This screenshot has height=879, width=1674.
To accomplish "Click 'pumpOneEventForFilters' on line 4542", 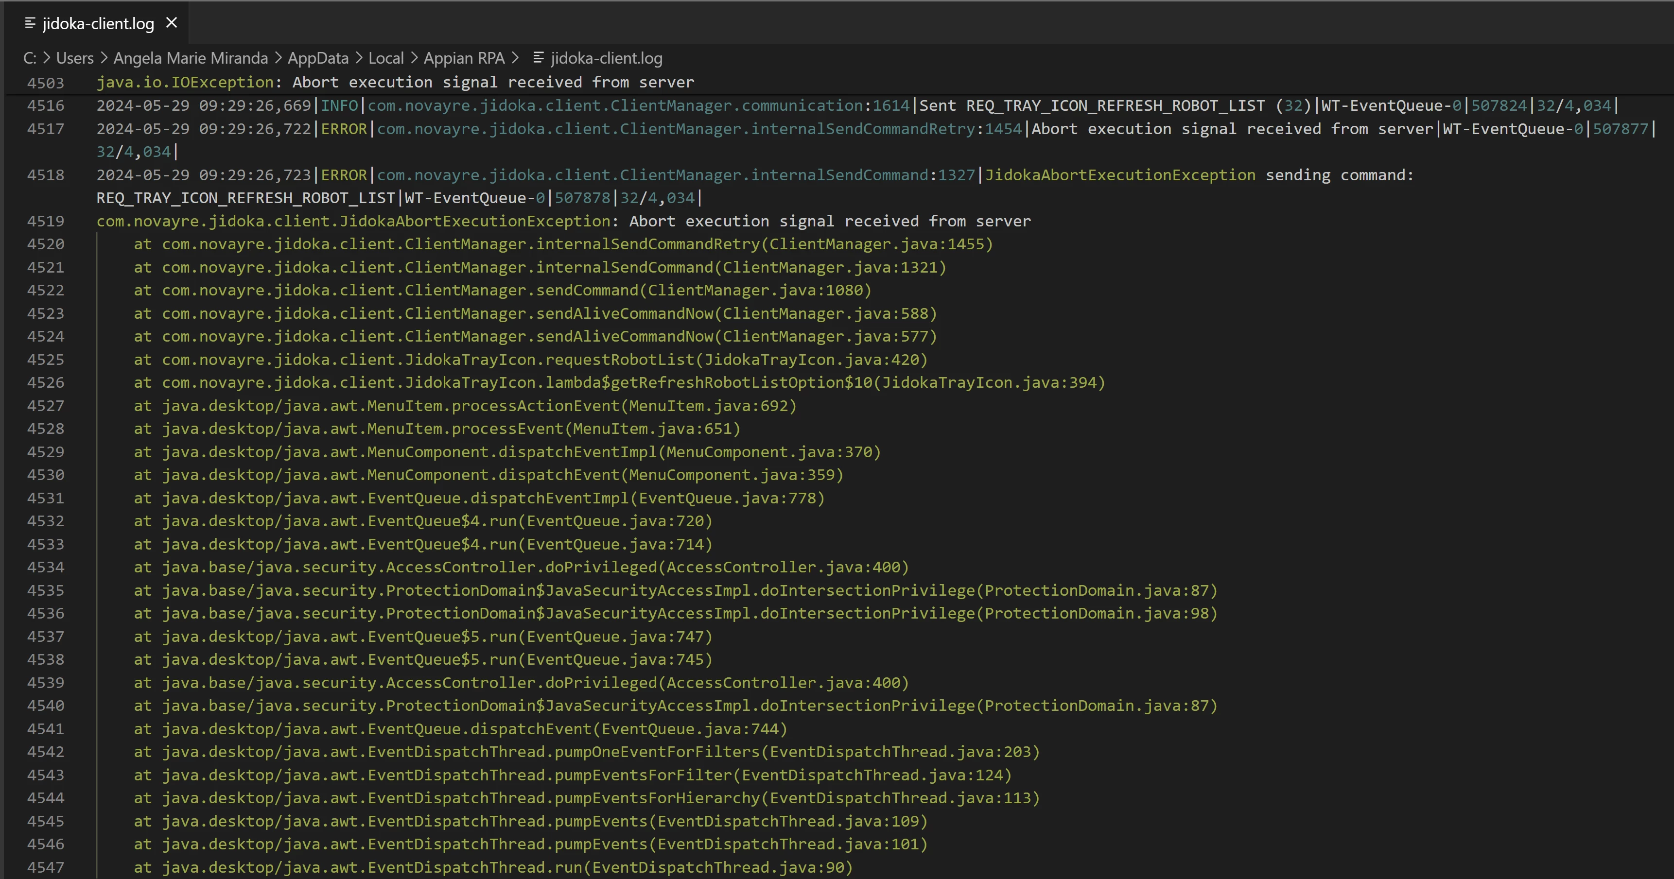I will (x=658, y=752).
